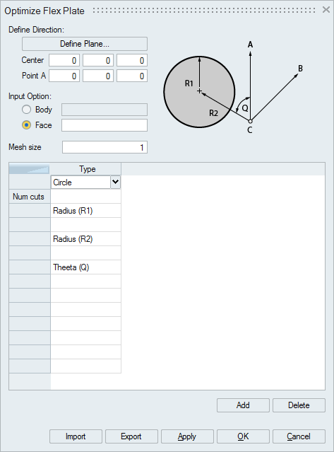Click the Apply button

[x=187, y=436]
